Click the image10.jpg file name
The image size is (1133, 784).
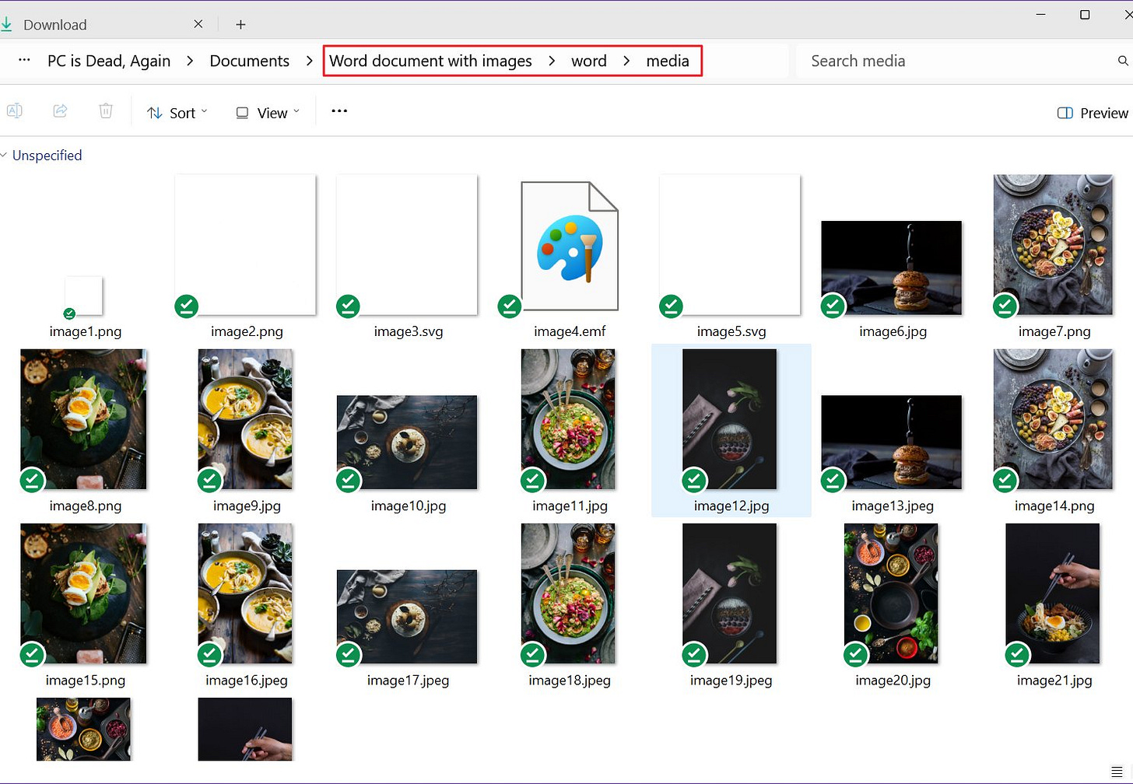point(409,506)
